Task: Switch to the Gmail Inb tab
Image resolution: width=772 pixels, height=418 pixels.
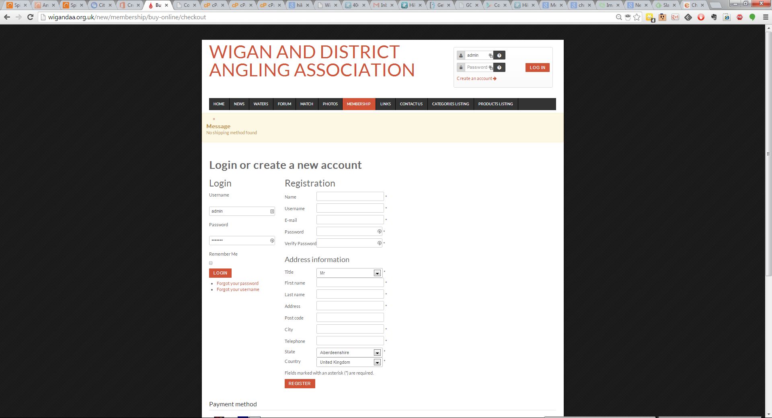Action: tap(383, 5)
